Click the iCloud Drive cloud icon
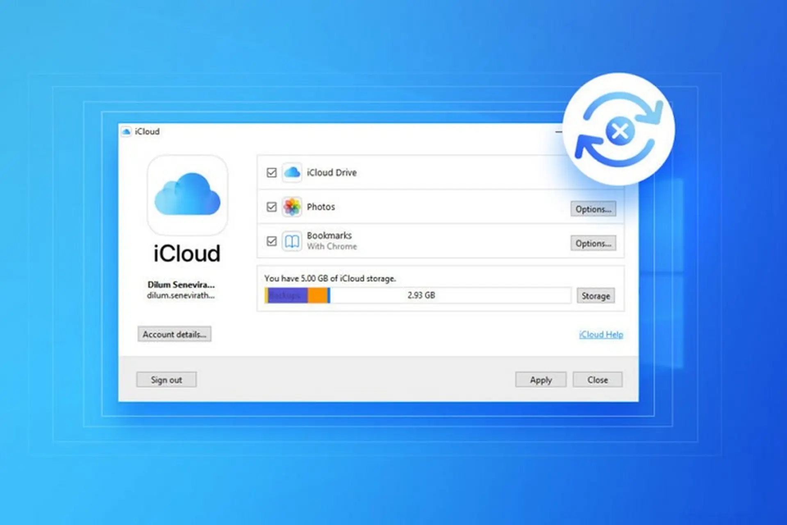 click(292, 172)
